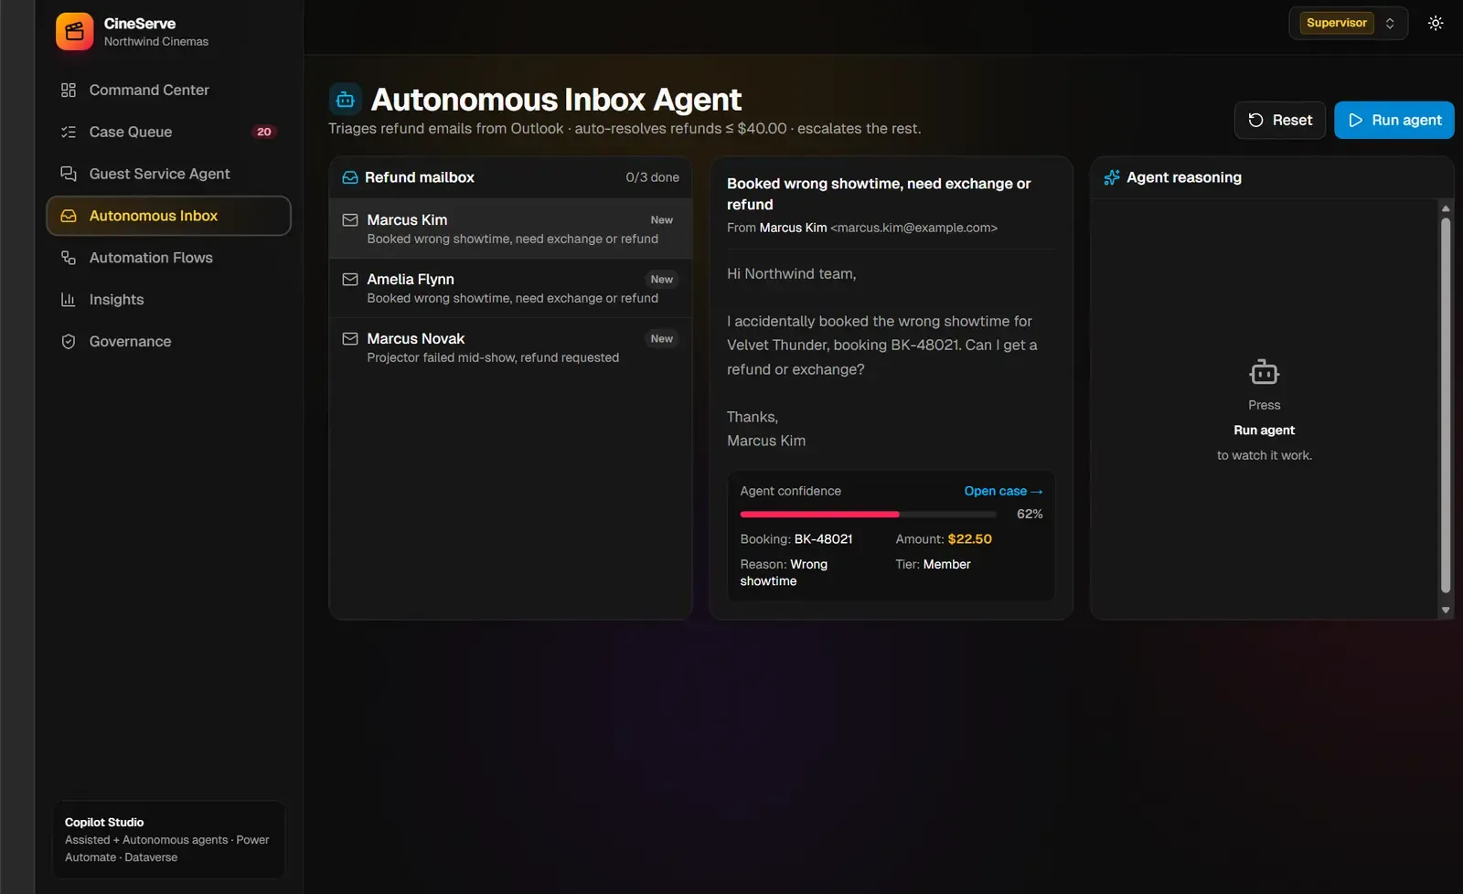The width and height of the screenshot is (1463, 894).
Task: Open the Supervisor role dropdown
Action: 1348,23
